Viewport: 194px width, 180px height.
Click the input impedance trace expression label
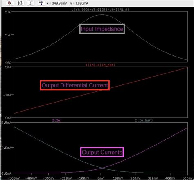pos(100,9)
